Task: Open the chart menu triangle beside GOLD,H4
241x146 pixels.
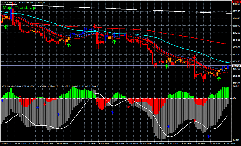Action: pyautogui.click(x=2, y=2)
